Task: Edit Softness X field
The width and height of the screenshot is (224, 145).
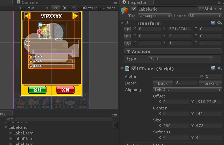Action: click(176, 138)
